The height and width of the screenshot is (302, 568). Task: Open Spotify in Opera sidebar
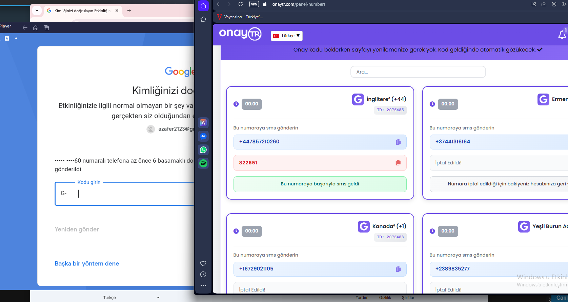point(203,163)
